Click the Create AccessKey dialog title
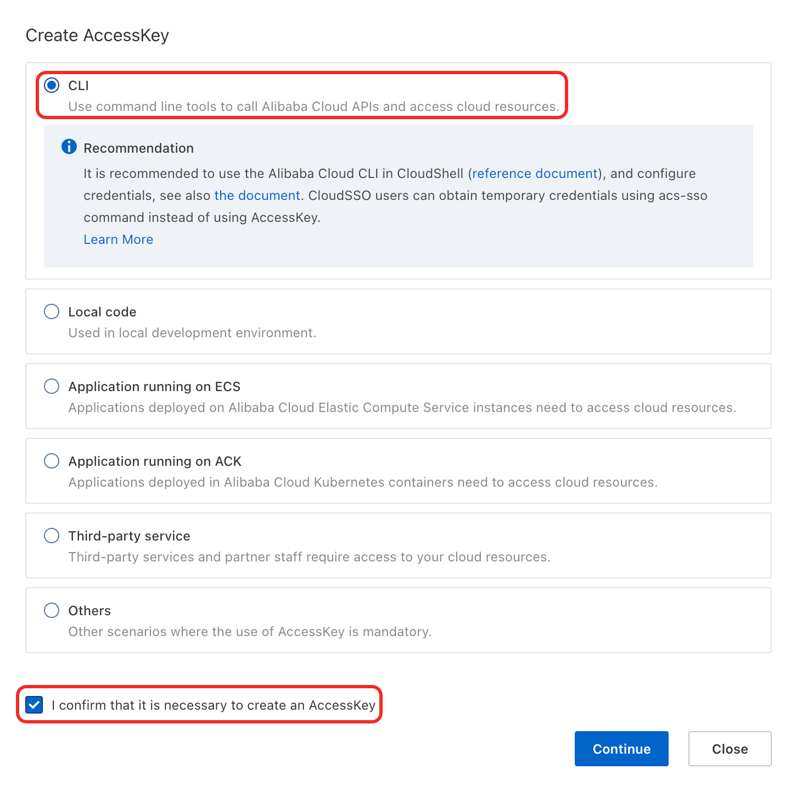 [x=97, y=35]
